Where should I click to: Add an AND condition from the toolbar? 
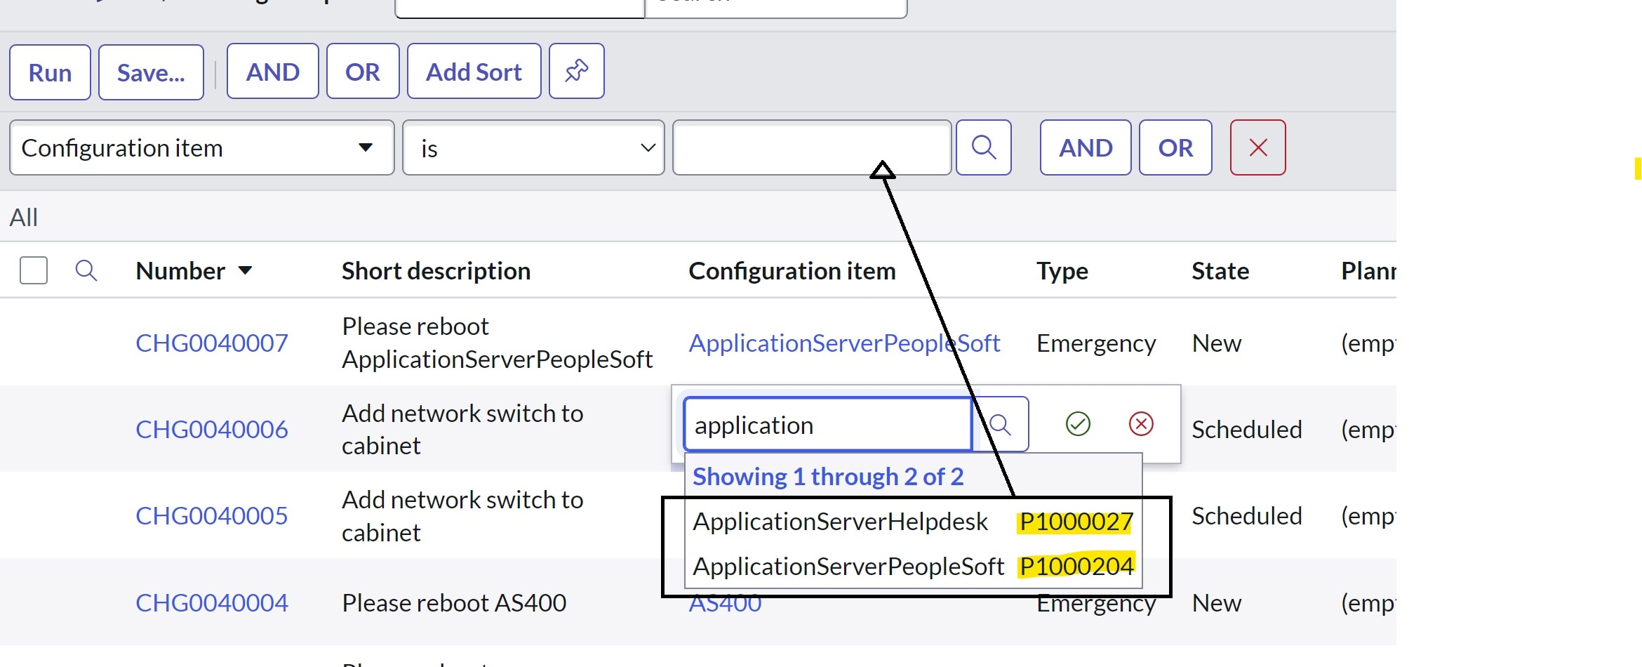(272, 71)
